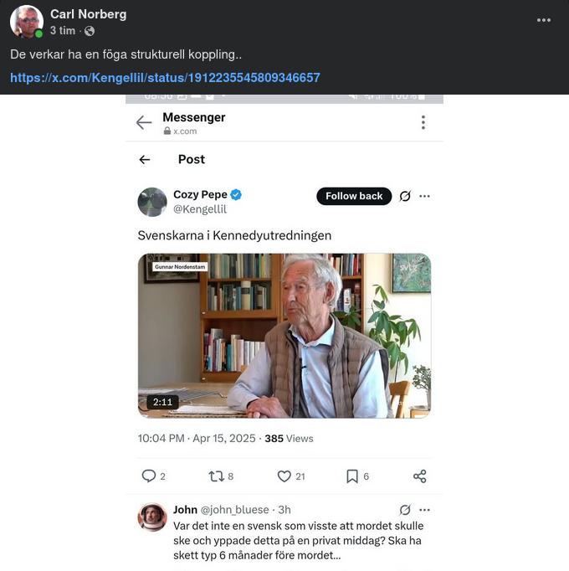This screenshot has height=571, width=569.
Task: Bookmark the Cozy Pepe post
Action: pyautogui.click(x=353, y=476)
